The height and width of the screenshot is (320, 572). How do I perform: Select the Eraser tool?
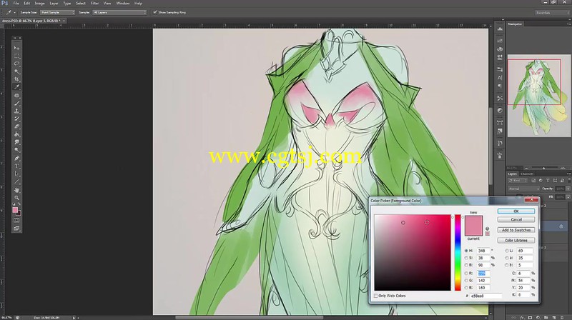(x=16, y=127)
